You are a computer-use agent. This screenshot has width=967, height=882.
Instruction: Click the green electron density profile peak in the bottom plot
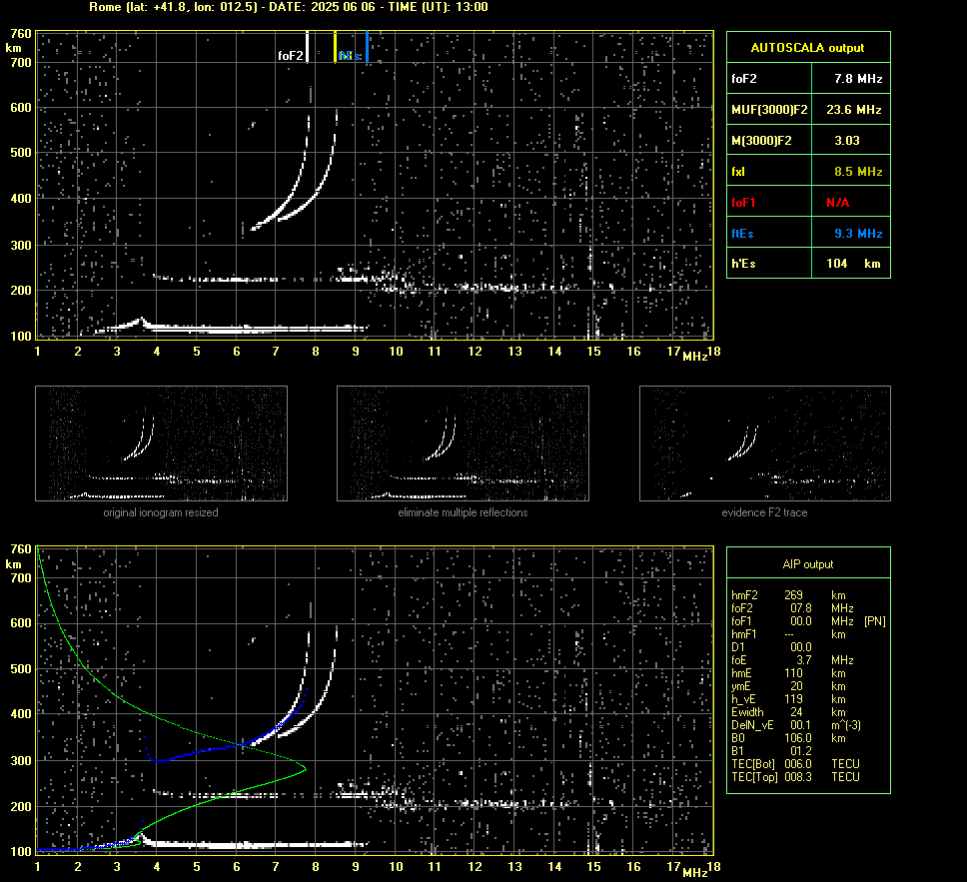coord(304,768)
